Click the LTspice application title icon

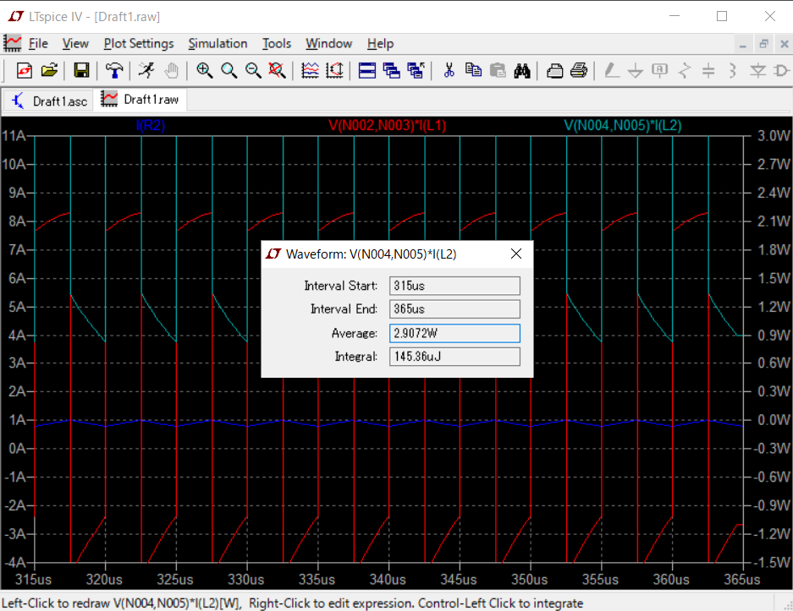16,17
